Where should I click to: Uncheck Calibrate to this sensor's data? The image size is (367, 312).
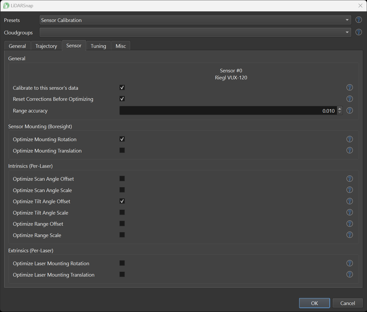pos(122,88)
